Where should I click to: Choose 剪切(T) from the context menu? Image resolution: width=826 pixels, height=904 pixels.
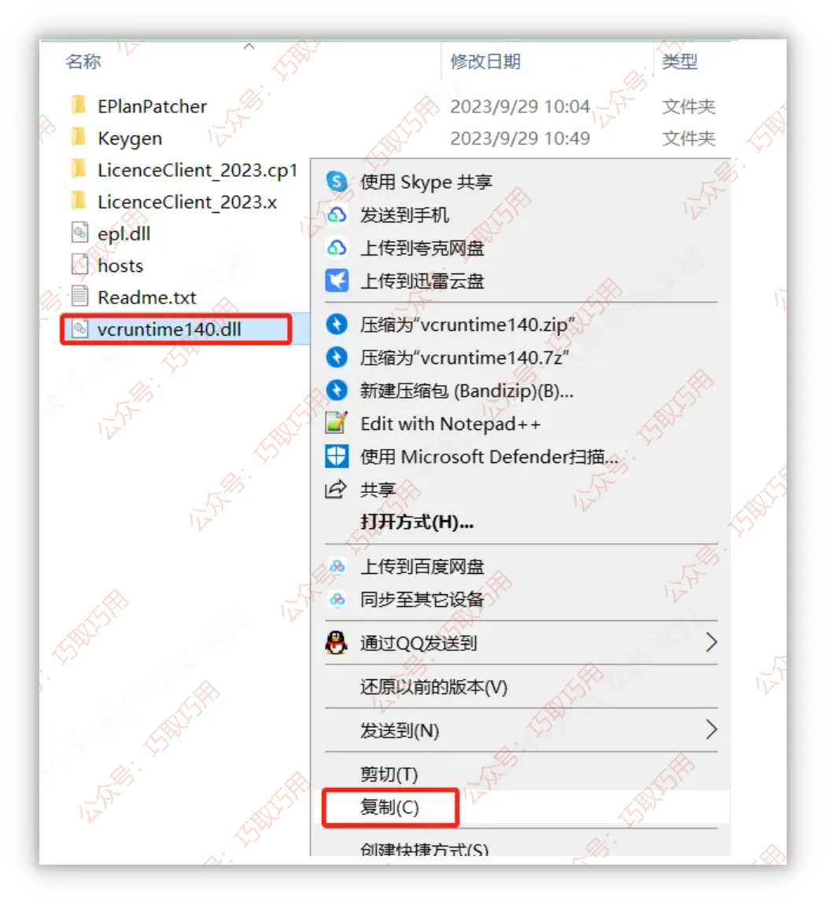389,774
